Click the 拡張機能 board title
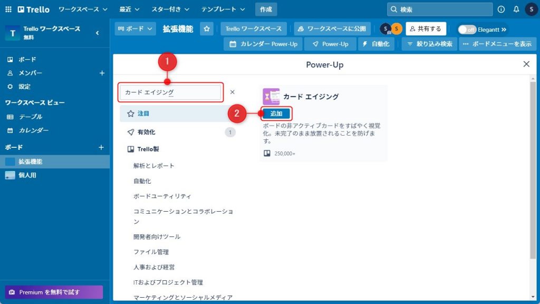 click(178, 29)
